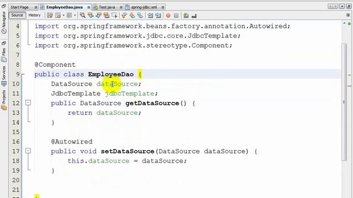Click the Autowired import on line 4
This screenshot has height=198, width=353.
pos(162,26)
